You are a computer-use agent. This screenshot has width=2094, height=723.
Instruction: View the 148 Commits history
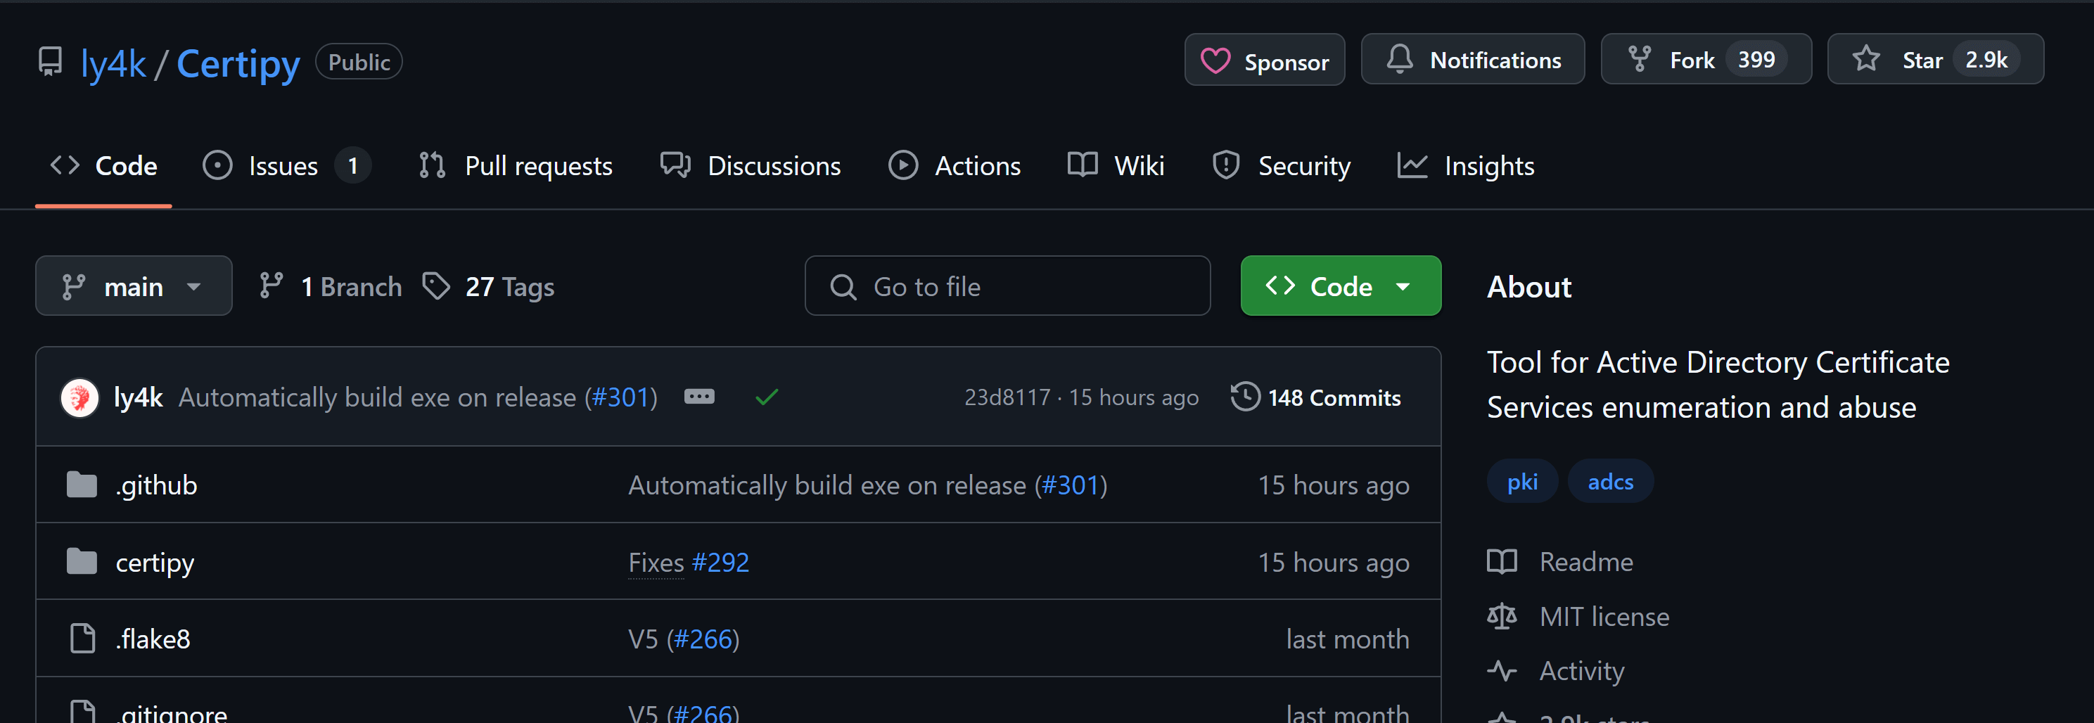1316,397
